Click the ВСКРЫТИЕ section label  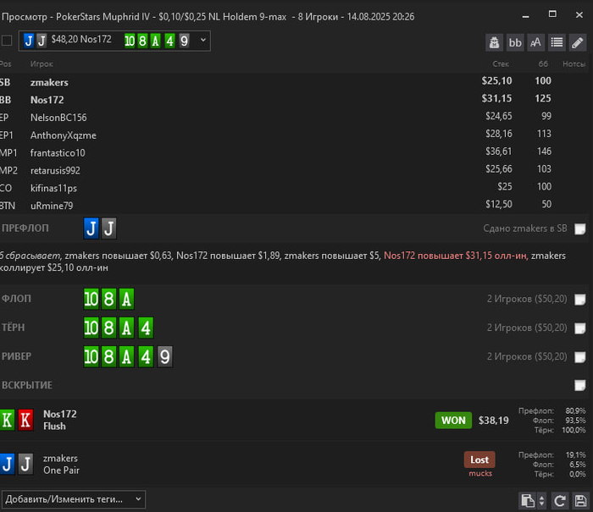click(x=27, y=385)
